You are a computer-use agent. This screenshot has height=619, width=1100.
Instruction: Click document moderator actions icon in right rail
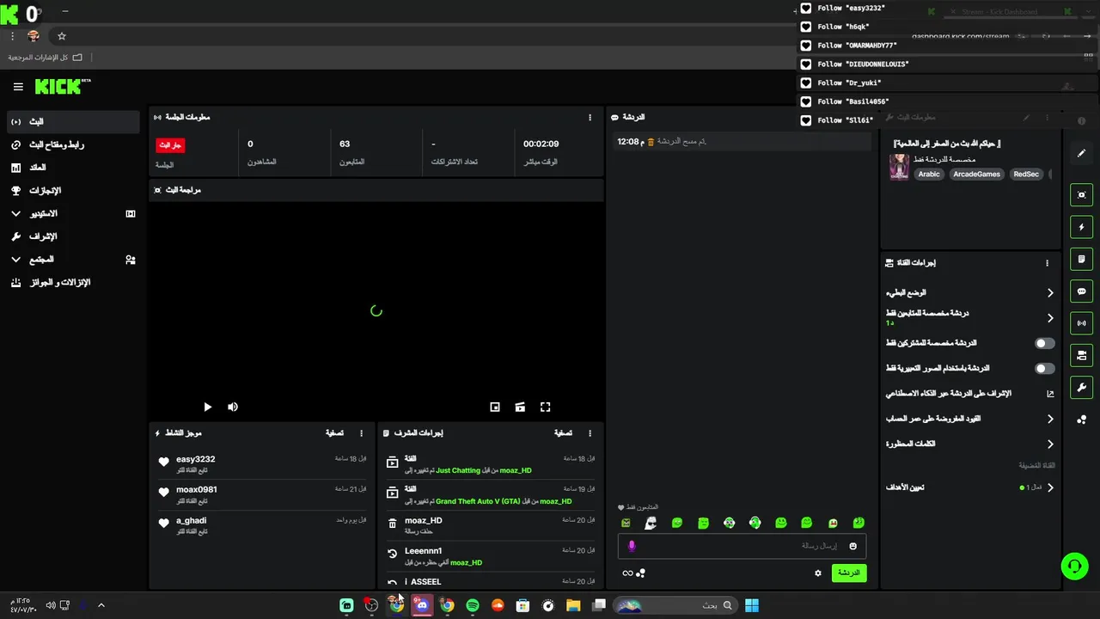(x=1081, y=259)
